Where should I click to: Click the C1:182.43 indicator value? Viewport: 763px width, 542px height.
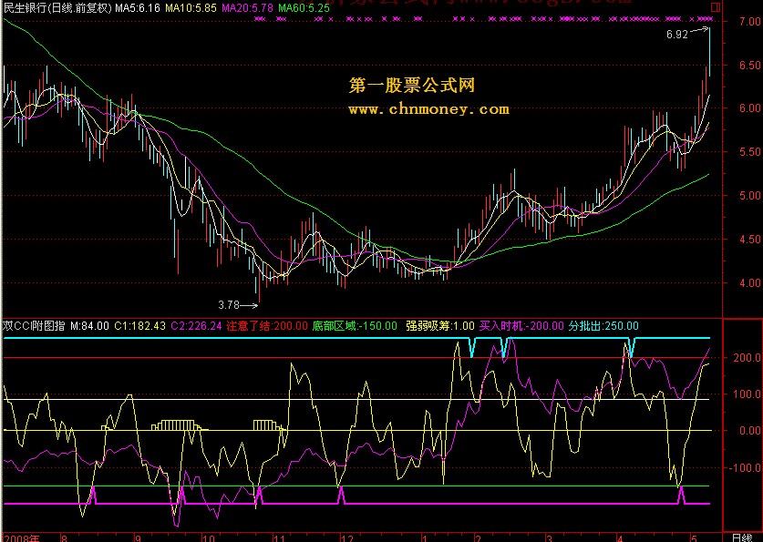(140, 326)
